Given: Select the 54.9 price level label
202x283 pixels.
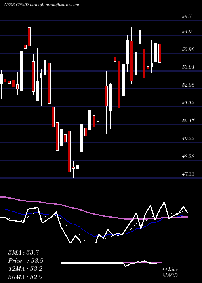Looking at the screenshot, I should (x=187, y=32).
